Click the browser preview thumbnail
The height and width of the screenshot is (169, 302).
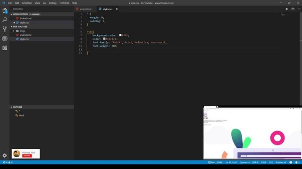[x=252, y=132]
